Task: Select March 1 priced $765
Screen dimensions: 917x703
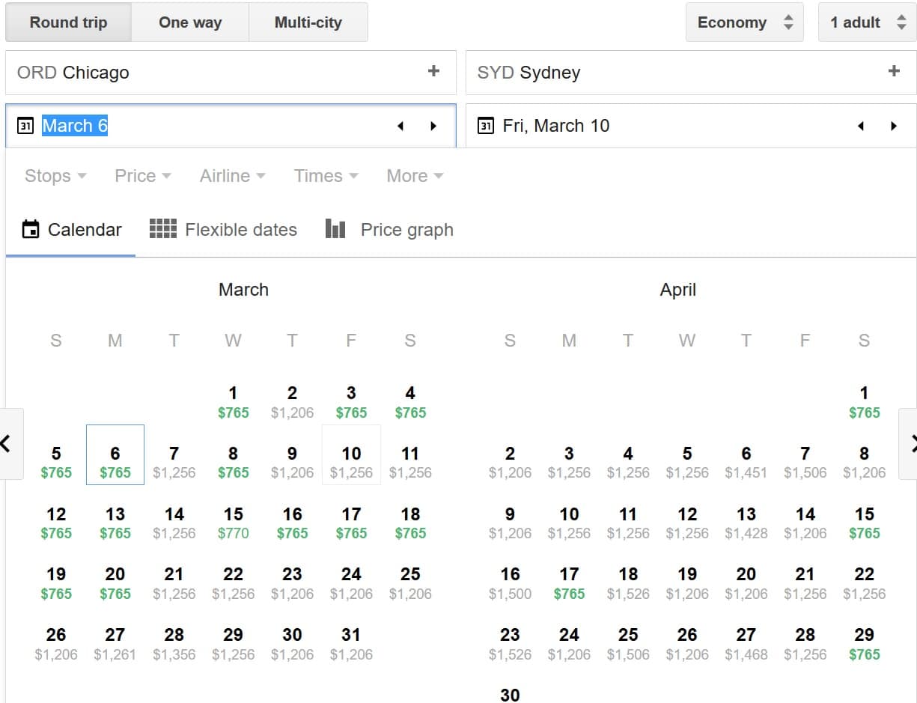Action: [233, 402]
